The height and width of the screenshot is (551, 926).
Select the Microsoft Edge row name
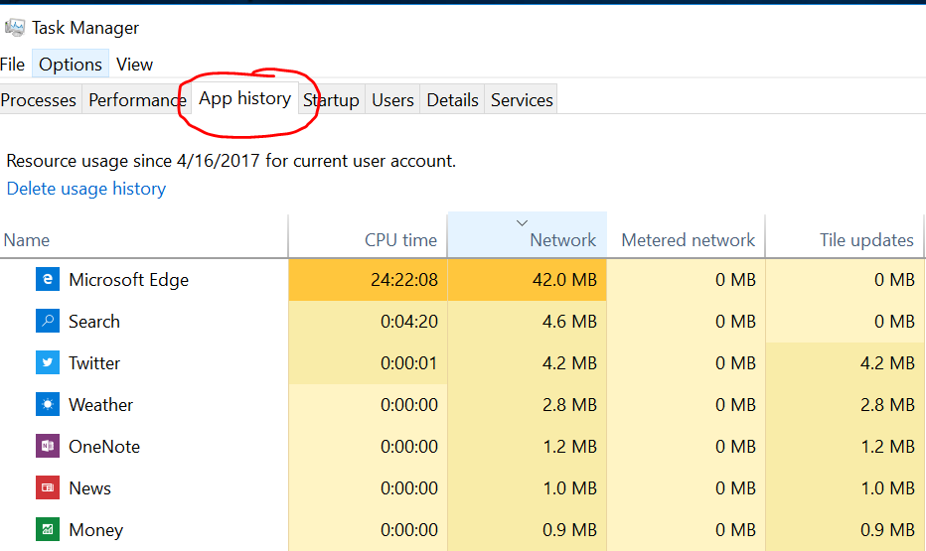click(x=129, y=280)
